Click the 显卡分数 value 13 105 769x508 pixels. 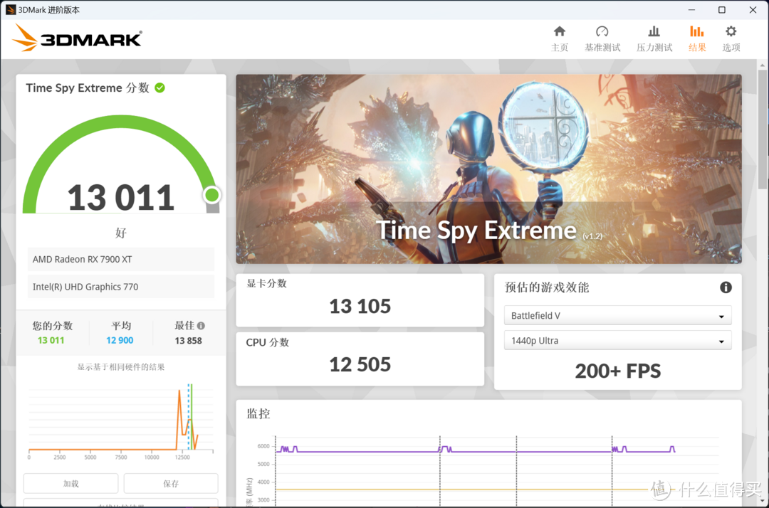tap(360, 306)
